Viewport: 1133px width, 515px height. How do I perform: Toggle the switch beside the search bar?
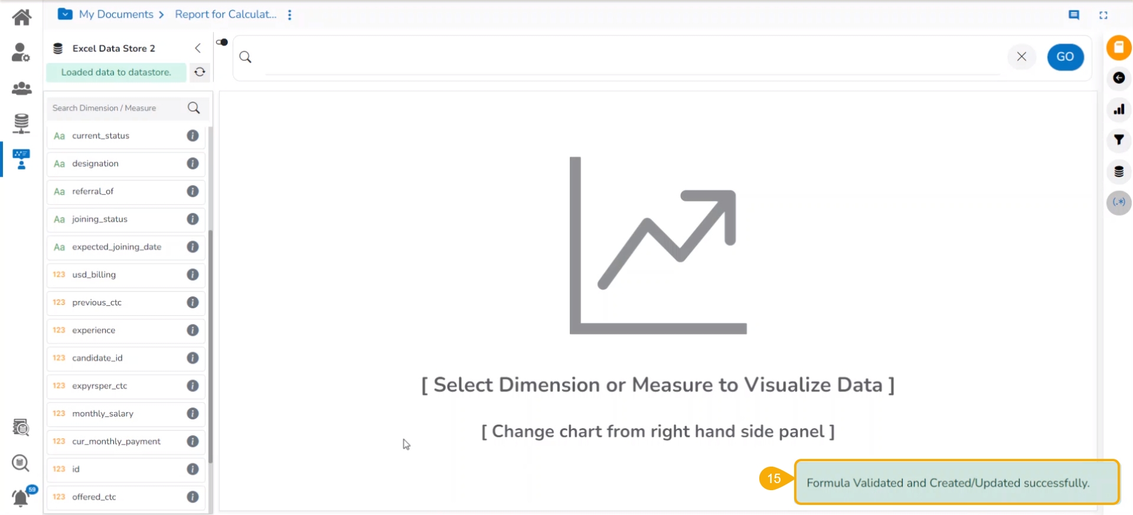click(222, 42)
